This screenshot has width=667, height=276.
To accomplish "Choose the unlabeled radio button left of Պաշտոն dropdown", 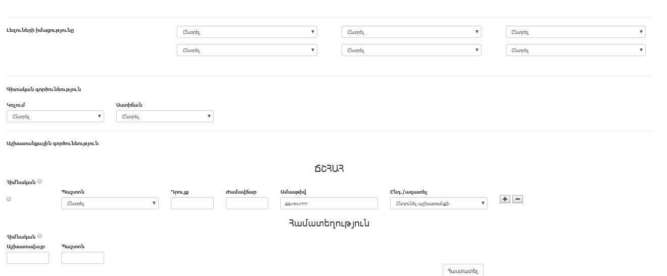I will 9,199.
